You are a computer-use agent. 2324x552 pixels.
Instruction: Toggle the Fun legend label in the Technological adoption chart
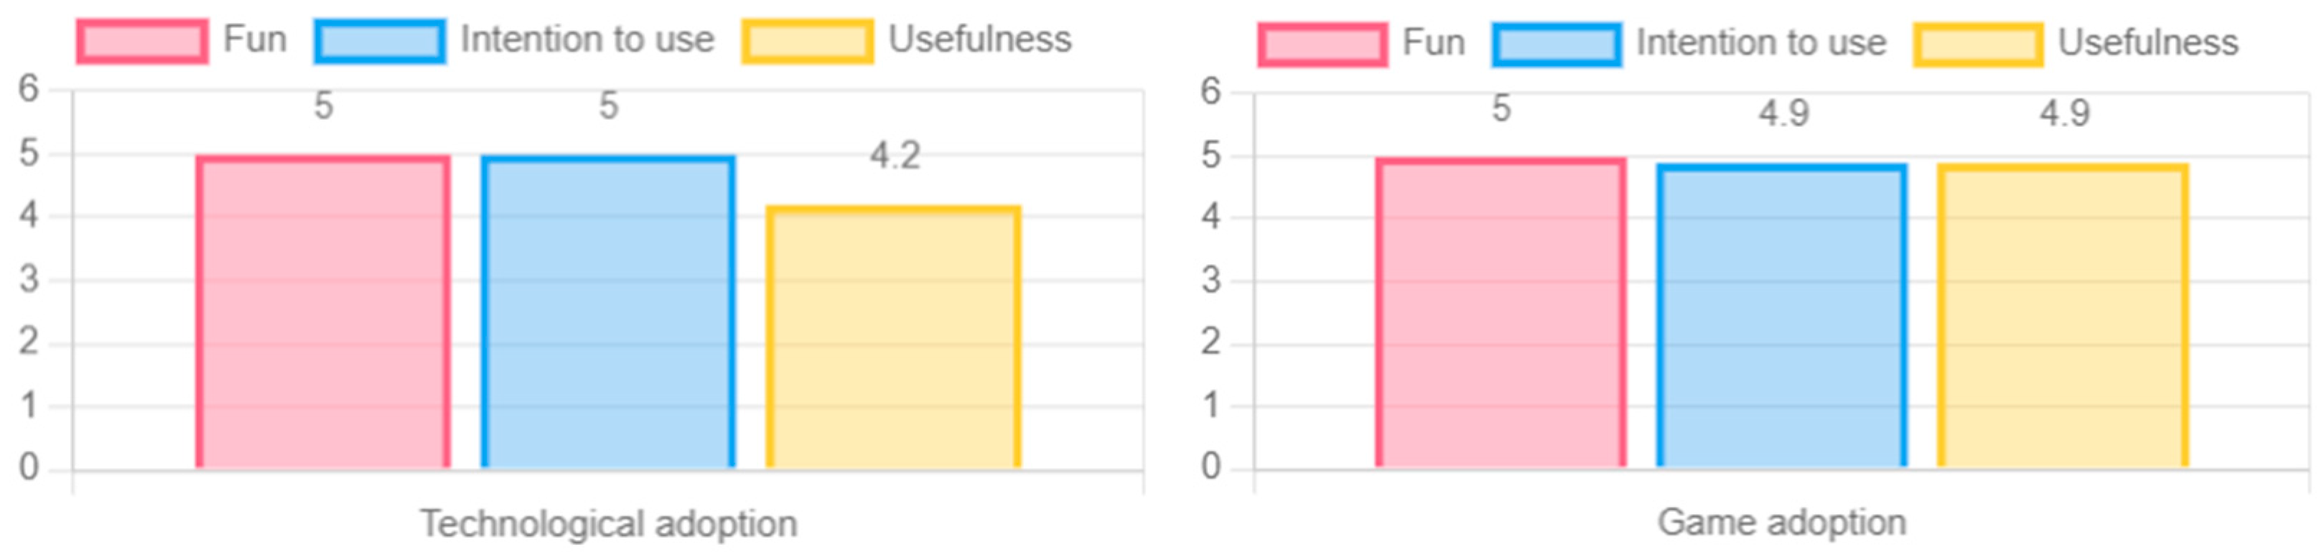click(x=256, y=39)
